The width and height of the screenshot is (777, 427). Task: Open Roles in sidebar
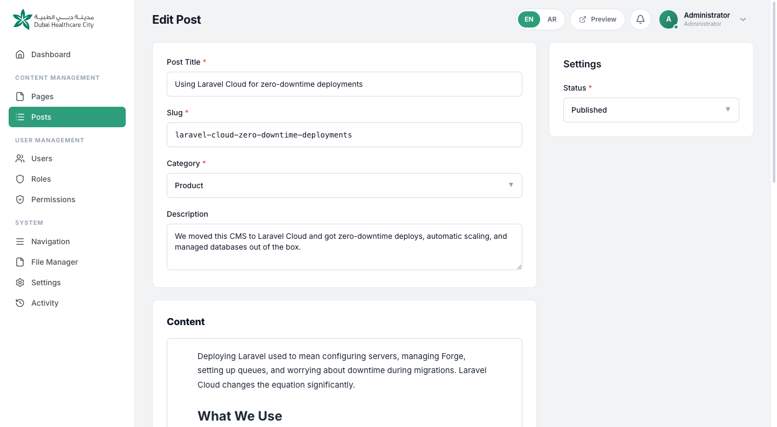(67, 179)
